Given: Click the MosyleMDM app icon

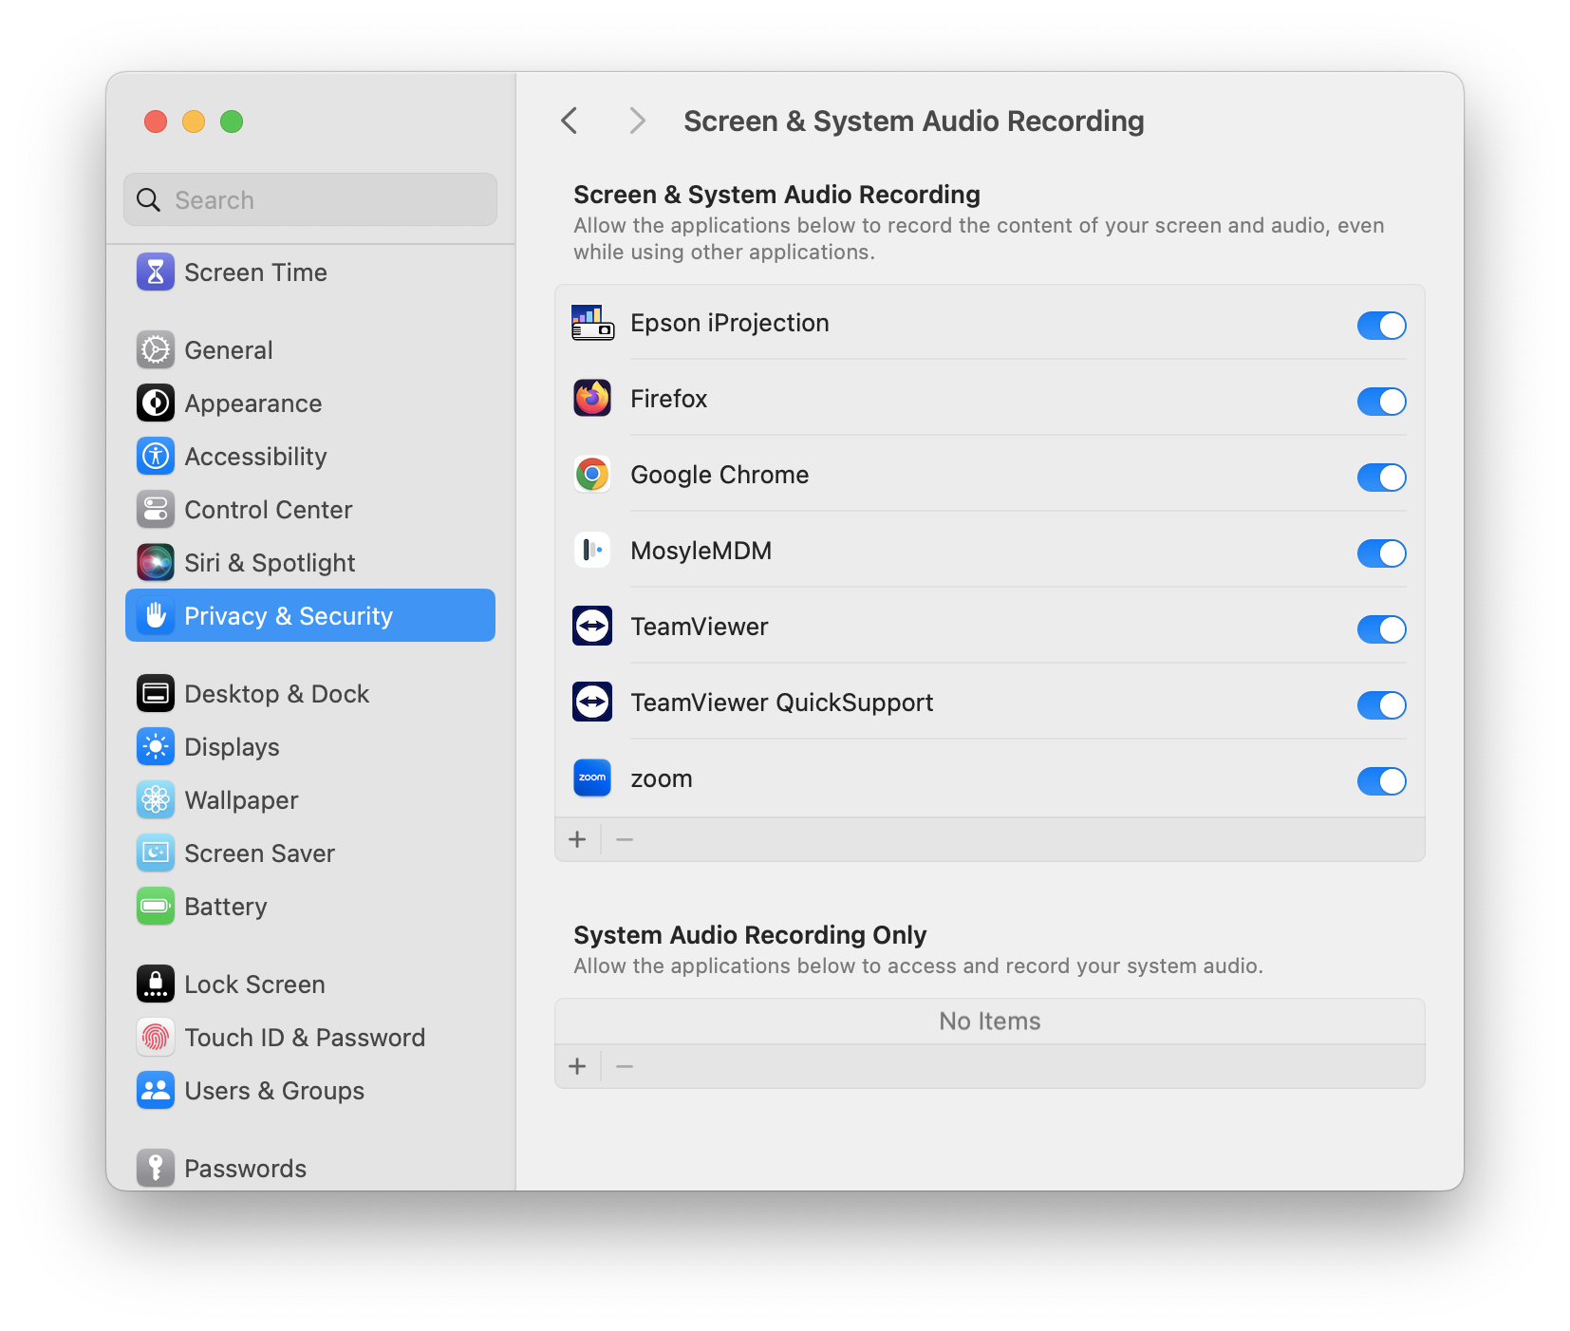Looking at the screenshot, I should tap(592, 551).
